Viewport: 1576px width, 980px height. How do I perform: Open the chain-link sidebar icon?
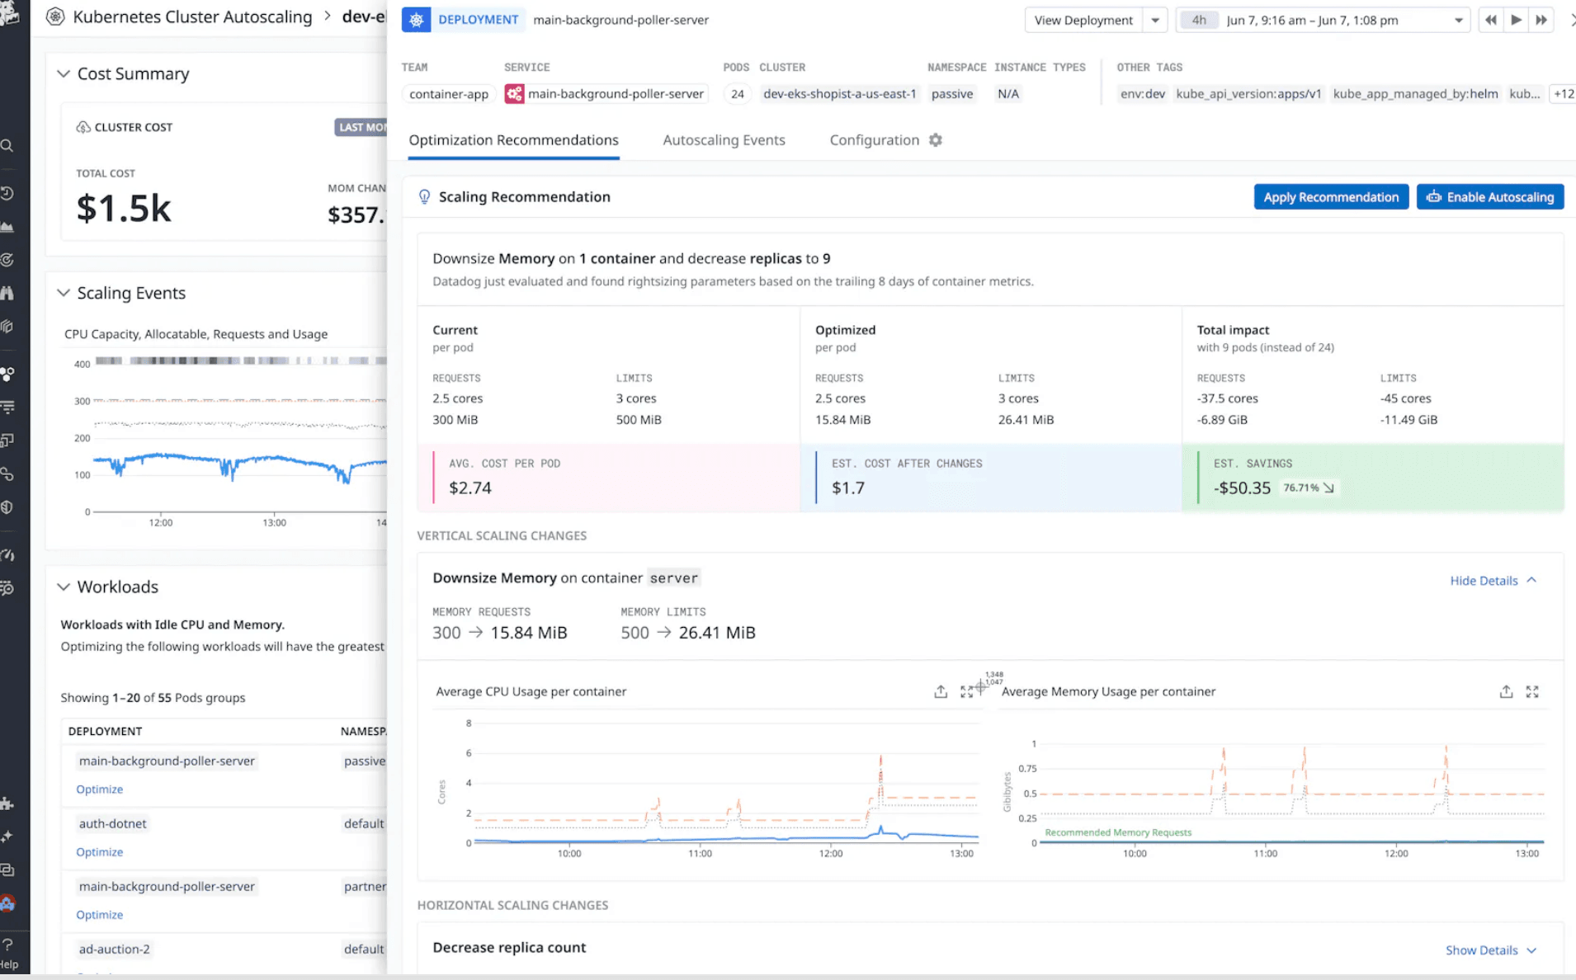coord(7,474)
